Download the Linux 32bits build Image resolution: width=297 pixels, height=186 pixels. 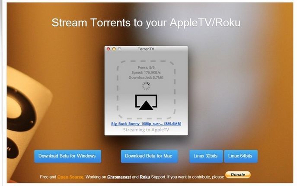point(206,156)
